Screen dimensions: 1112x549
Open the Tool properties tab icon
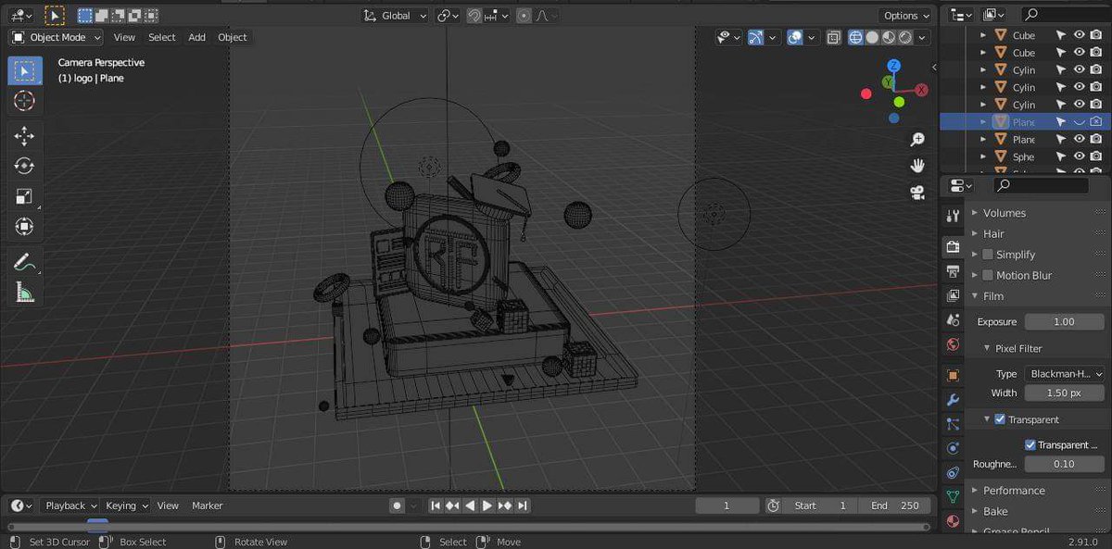click(953, 216)
